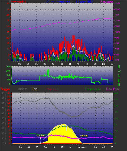
Task: Select the yellow 'sunrise' label in the solar chart
Action: tap(40, 135)
